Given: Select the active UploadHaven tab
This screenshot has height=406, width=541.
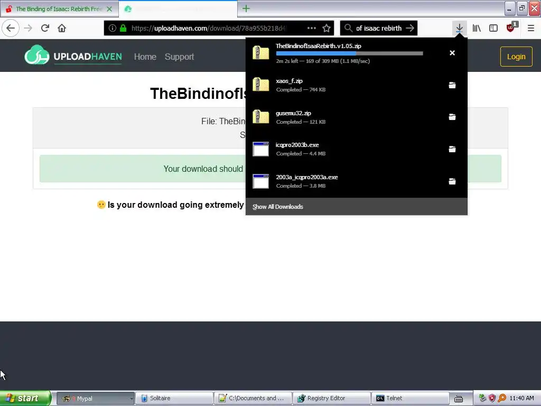Looking at the screenshot, I should [178, 9].
